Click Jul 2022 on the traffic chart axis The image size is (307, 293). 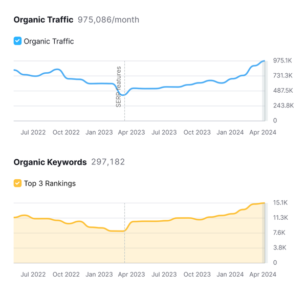(33, 132)
